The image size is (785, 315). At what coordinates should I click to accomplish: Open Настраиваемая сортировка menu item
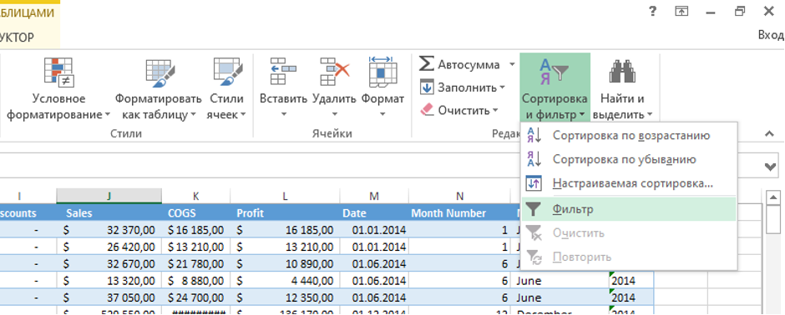[x=629, y=183]
